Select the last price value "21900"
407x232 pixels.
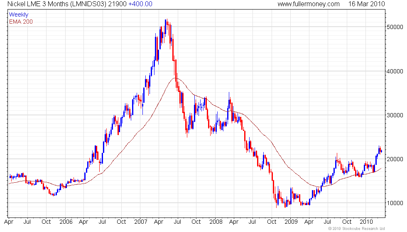(x=117, y=4)
